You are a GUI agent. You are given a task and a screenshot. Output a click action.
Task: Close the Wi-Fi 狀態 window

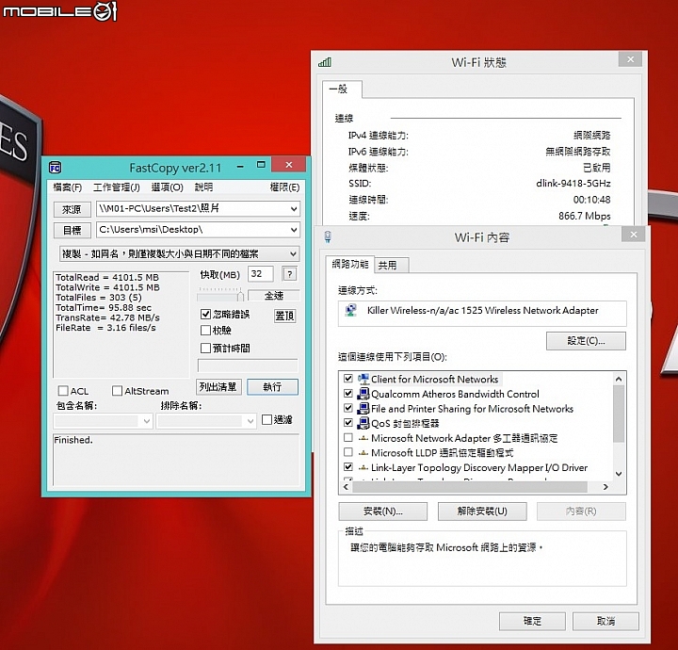(631, 59)
